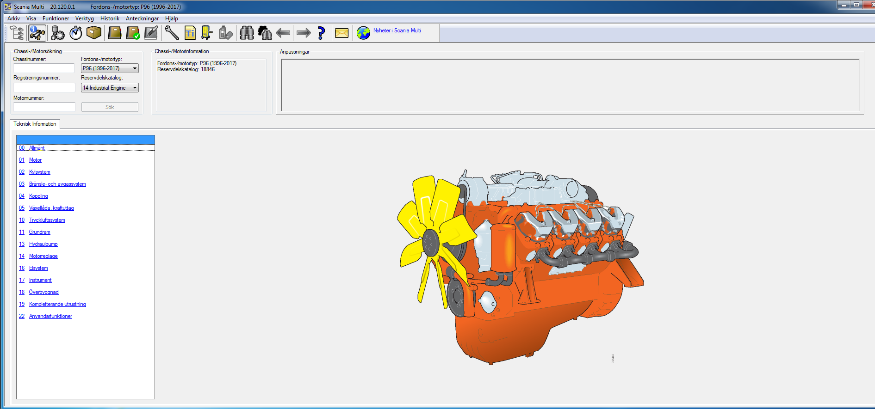The height and width of the screenshot is (409, 875).
Task: Open the Fordons-/motortyp dropdown
Action: (110, 68)
